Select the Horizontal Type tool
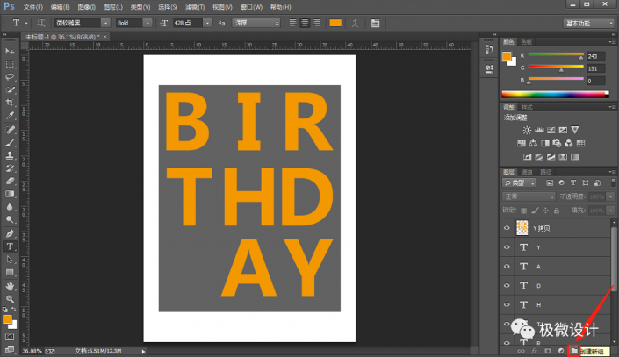This screenshot has height=357, width=619. 10,246
